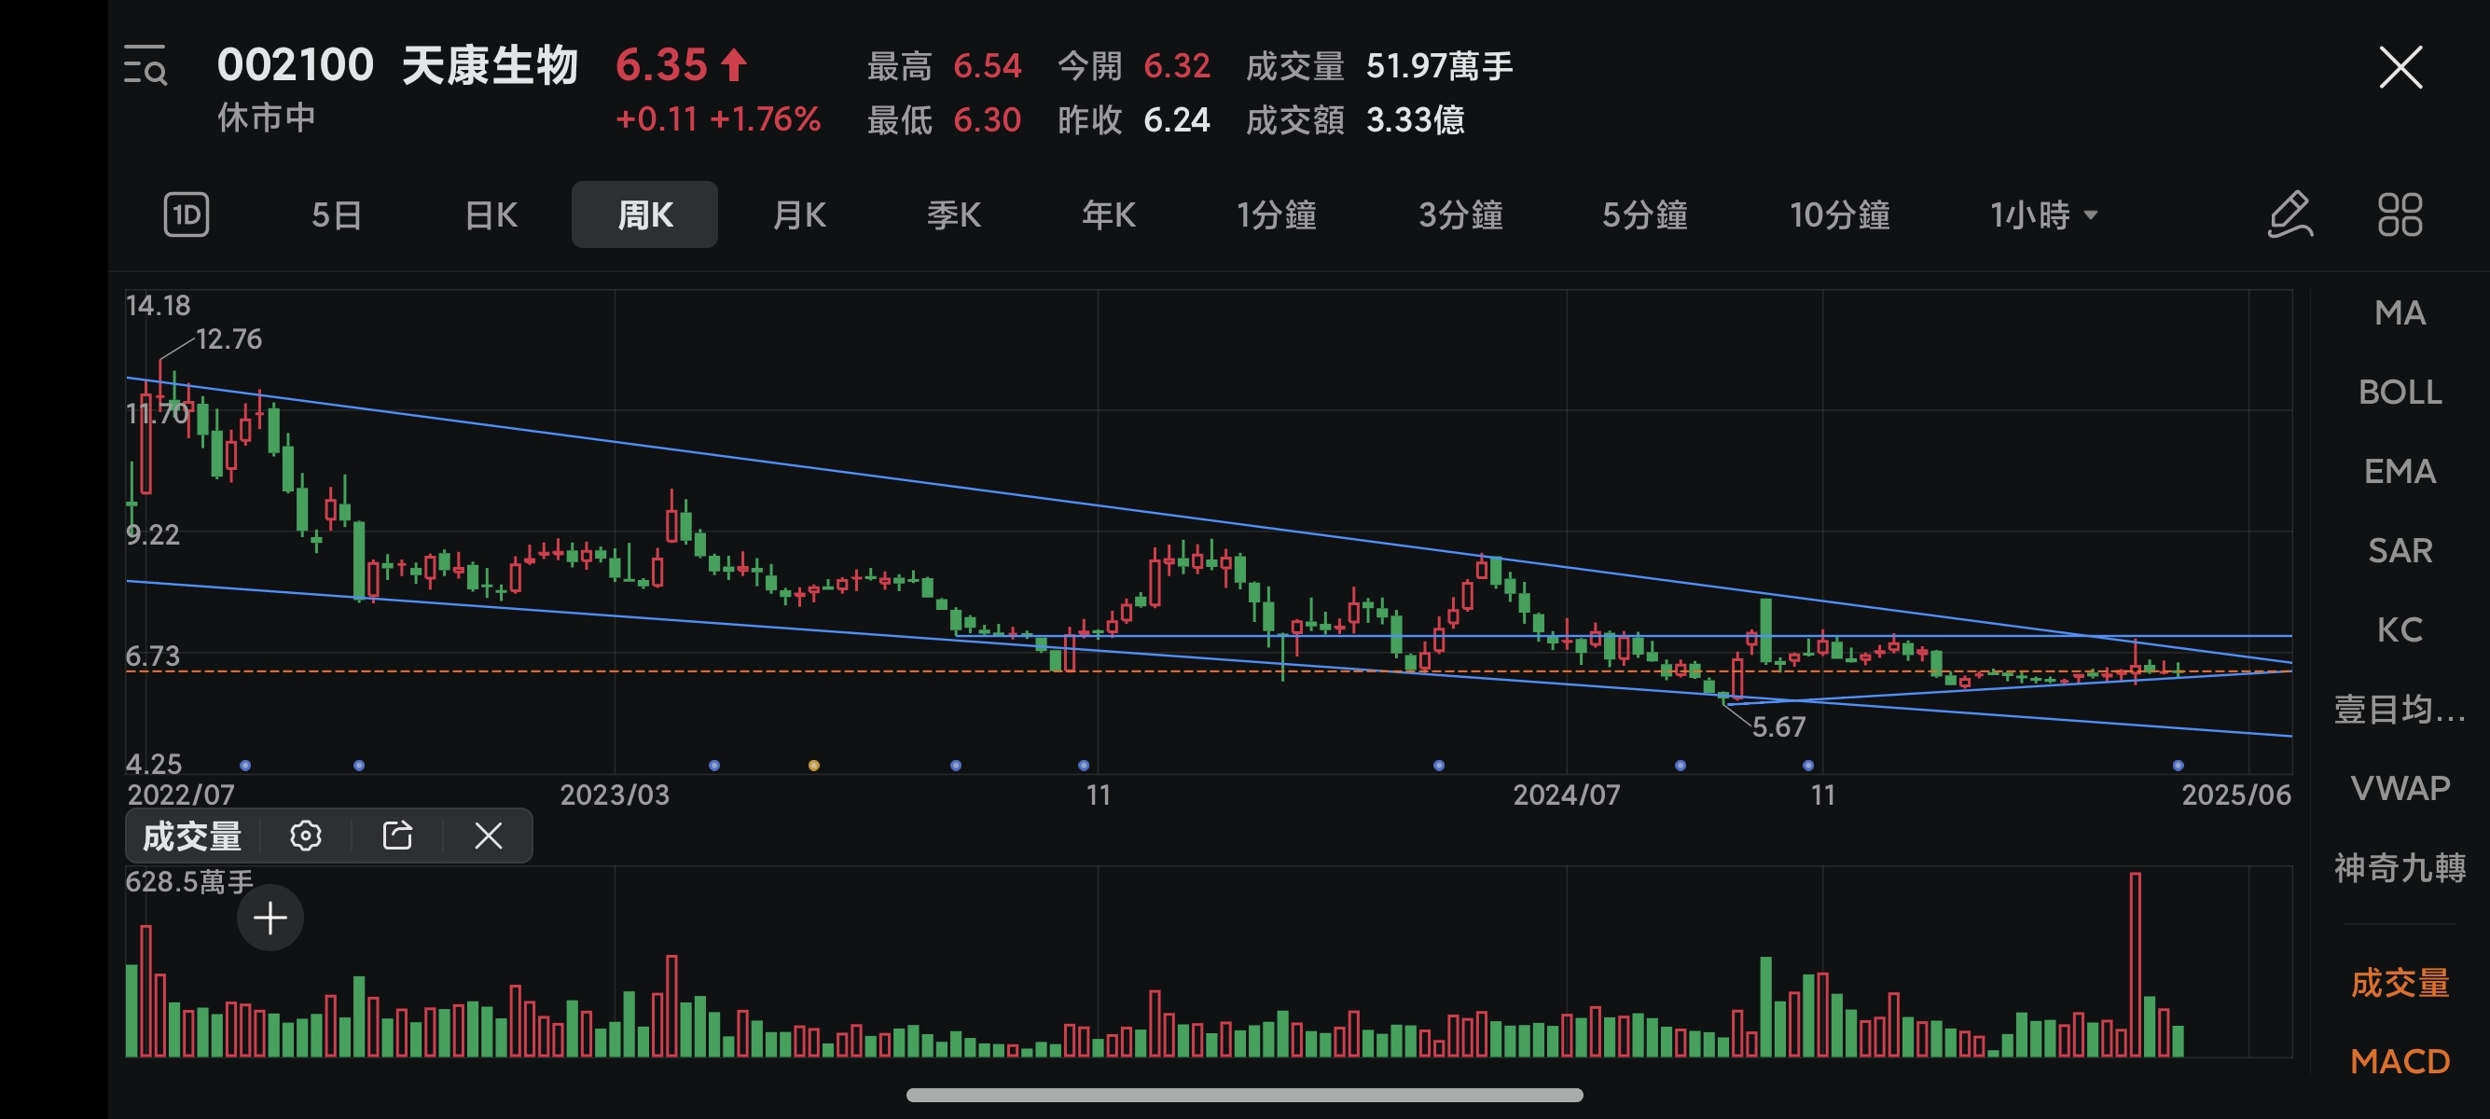Image resolution: width=2490 pixels, height=1119 pixels.
Task: Click the 成交額 value 3.33億
Action: click(1415, 119)
